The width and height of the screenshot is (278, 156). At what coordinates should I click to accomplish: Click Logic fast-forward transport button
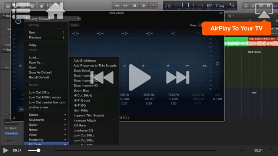click(126, 6)
